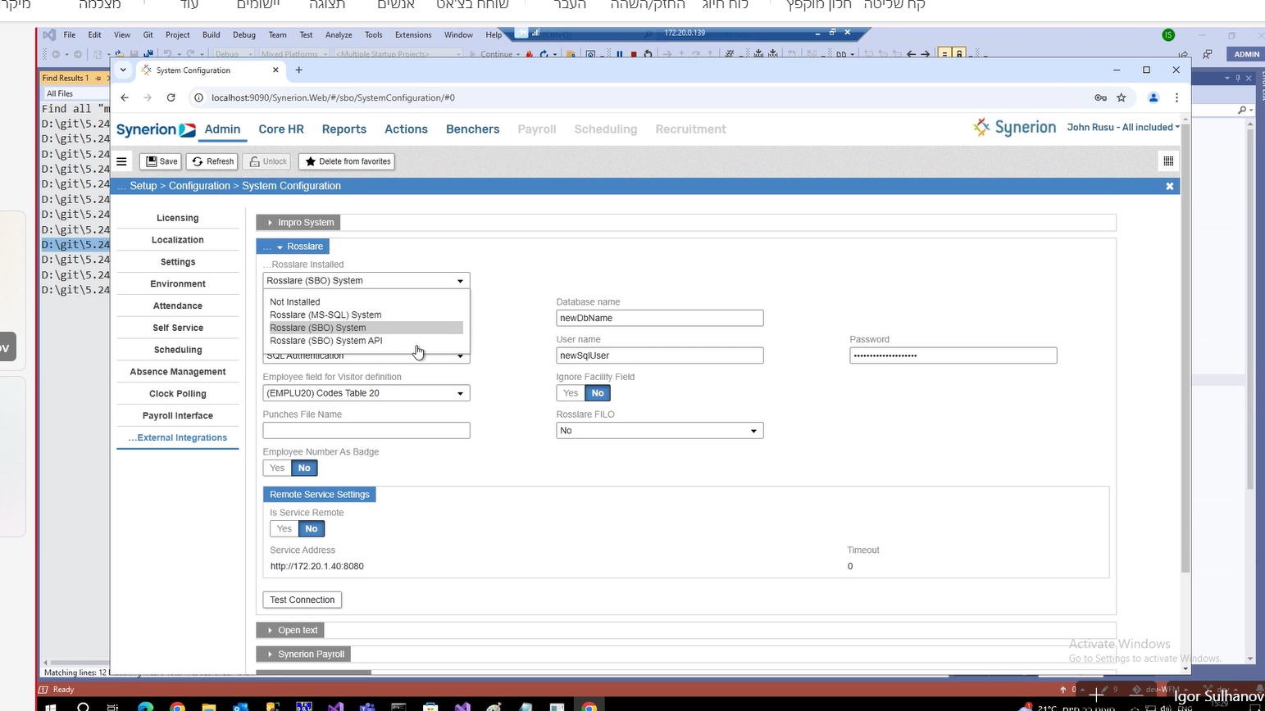Viewport: 1265px width, 711px height.
Task: Open the grid apps icon at toolbar right
Action: 1168,161
